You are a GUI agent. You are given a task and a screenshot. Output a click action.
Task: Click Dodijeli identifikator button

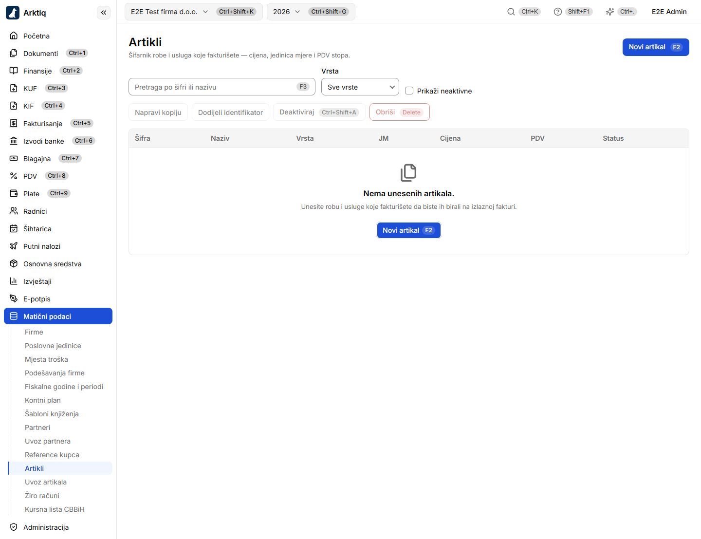(230, 112)
